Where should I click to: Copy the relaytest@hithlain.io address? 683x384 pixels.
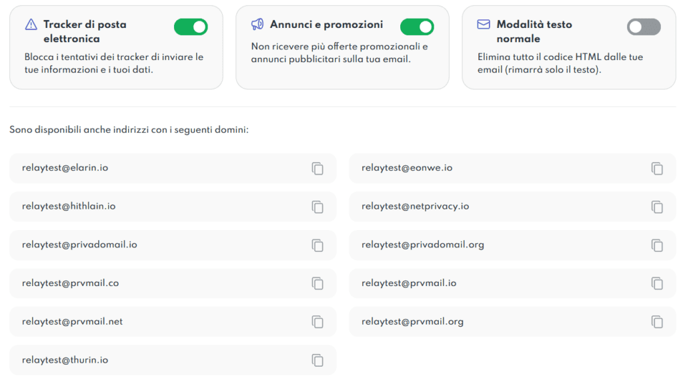[x=317, y=207]
